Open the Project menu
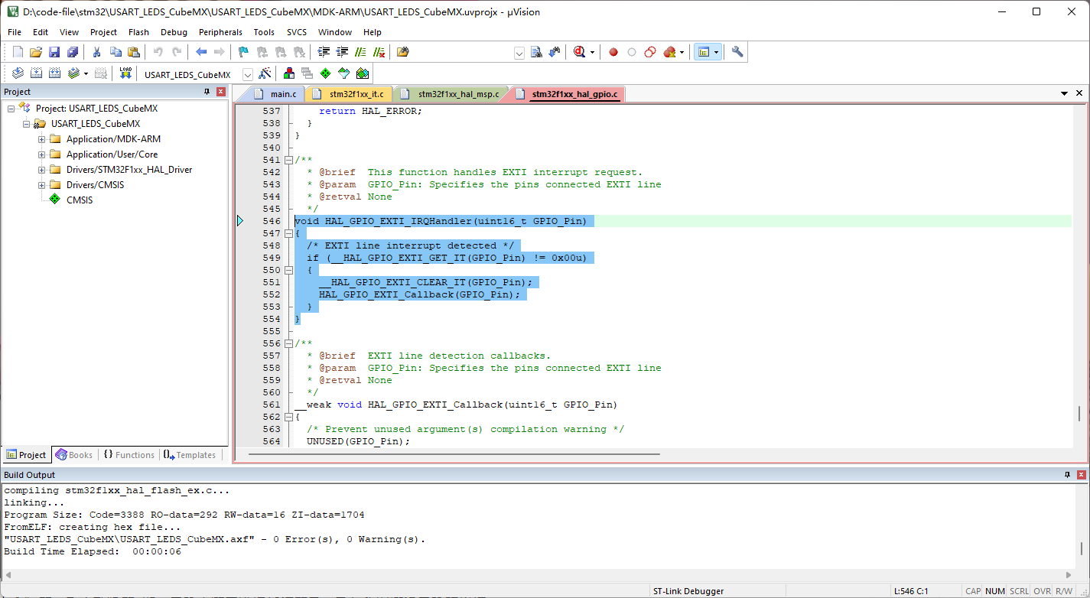Viewport: 1090px width, 598px height. (104, 32)
